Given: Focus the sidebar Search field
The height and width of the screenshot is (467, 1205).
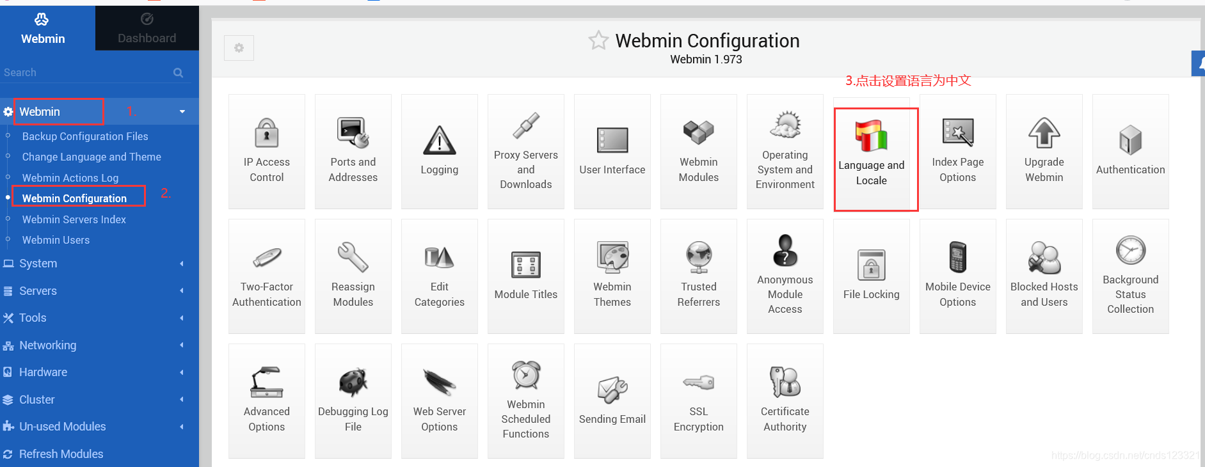Looking at the screenshot, I should tap(86, 72).
